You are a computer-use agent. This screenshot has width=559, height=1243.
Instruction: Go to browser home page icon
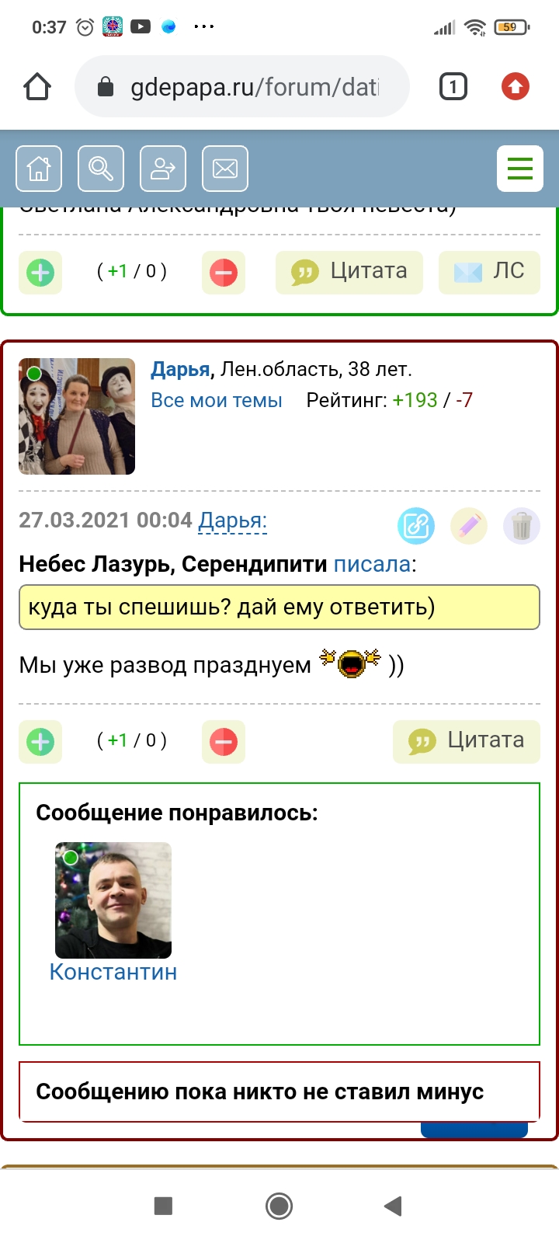click(37, 87)
